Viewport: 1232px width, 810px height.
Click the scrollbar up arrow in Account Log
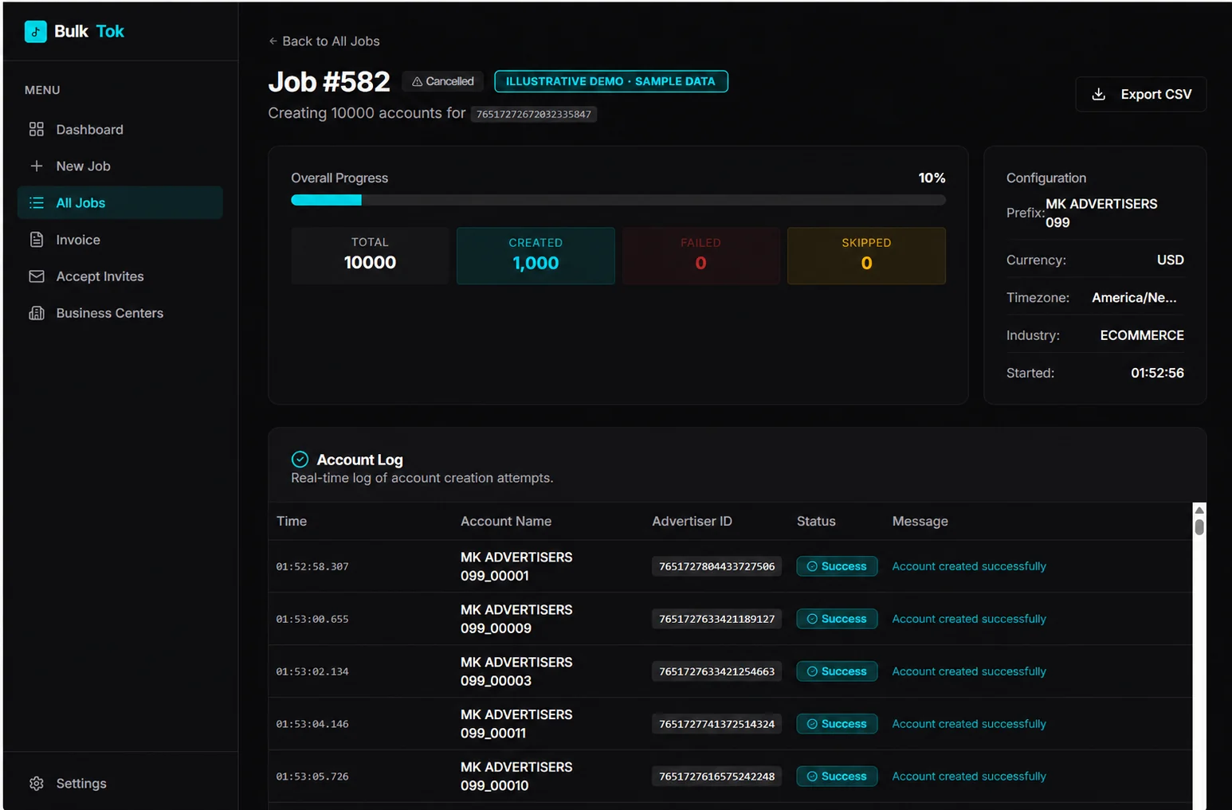coord(1199,510)
